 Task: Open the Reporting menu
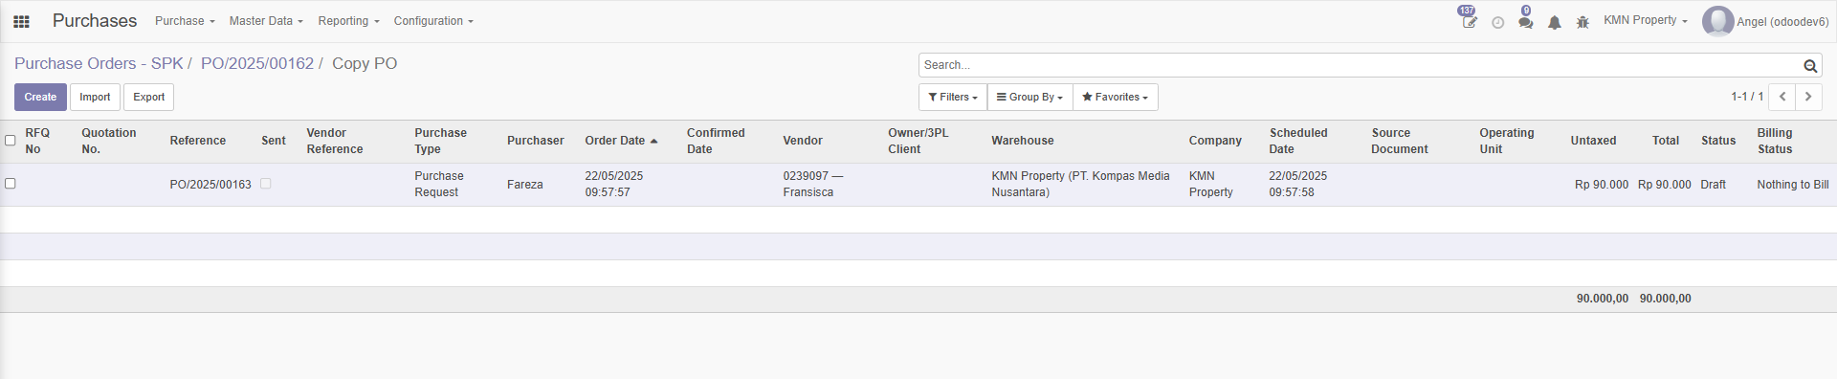click(348, 21)
